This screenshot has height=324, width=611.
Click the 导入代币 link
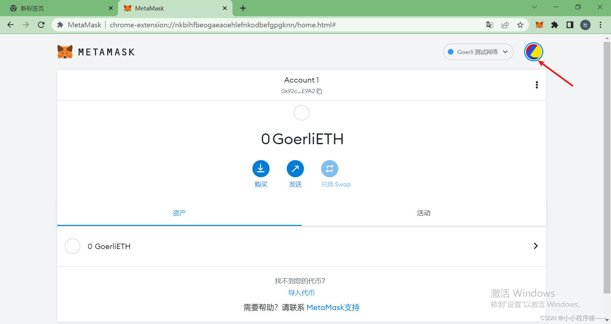click(x=301, y=293)
